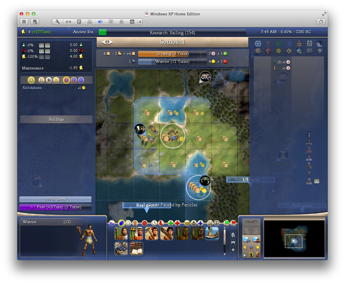Toggle emphasize food in left panel
This screenshot has height=284, width=345.
point(41,80)
